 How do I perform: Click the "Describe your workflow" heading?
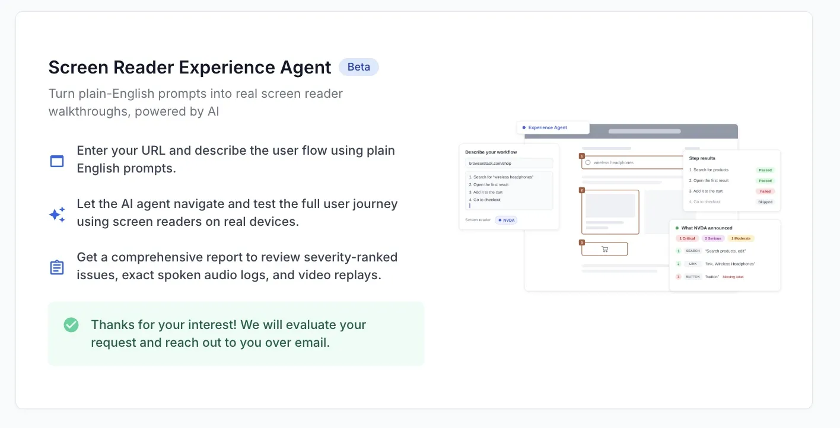tap(491, 152)
